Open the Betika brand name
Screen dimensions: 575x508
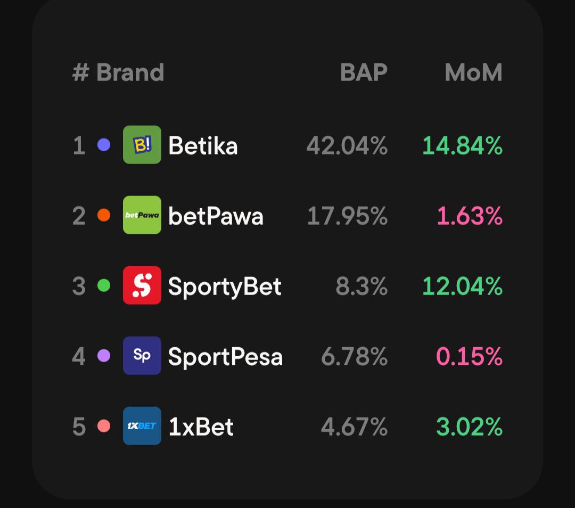click(203, 146)
